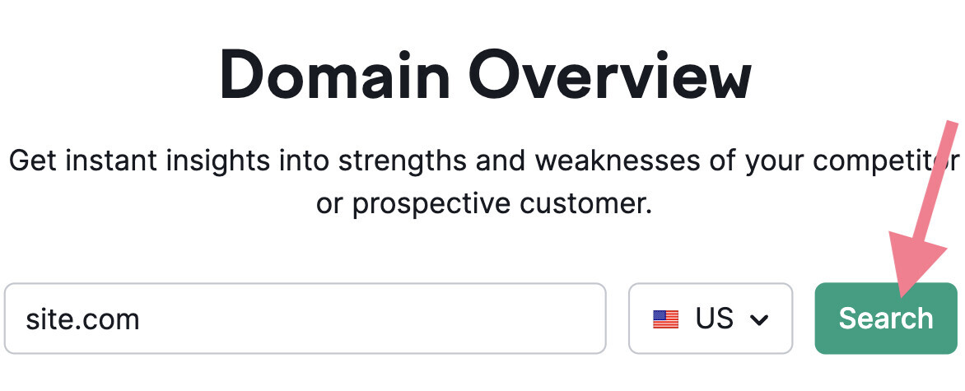Click the "or prospective customer." text line
965x391 pixels.
tap(483, 203)
